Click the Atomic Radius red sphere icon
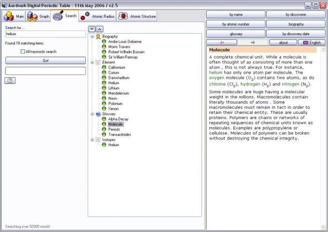Viewport: 328px width, 232px height. (x=85, y=16)
